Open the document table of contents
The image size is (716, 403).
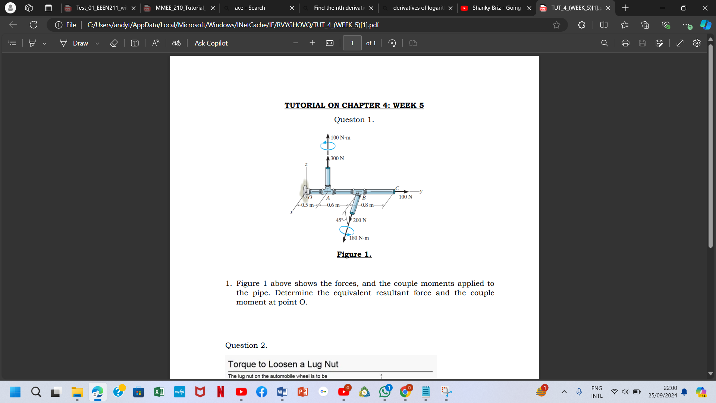12,43
